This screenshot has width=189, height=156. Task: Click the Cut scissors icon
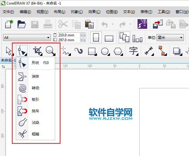coord(63,24)
